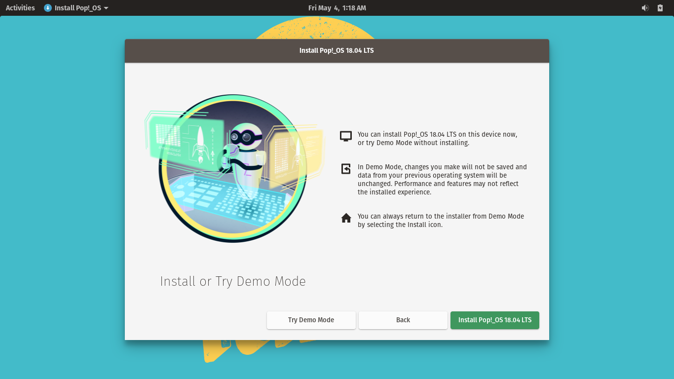The width and height of the screenshot is (674, 379).
Task: Click the robot illustration
Action: 233,168
